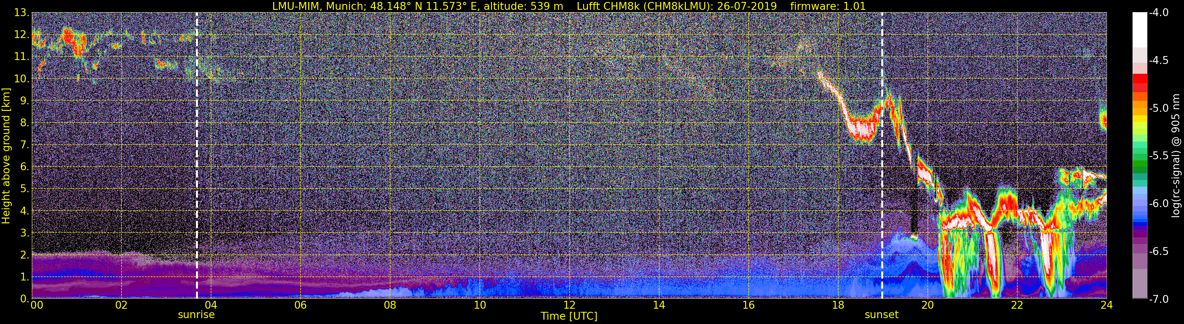Image resolution: width=1184 pixels, height=324 pixels.
Task: Click the white top segment of the colorbar
Action: pos(1139,30)
